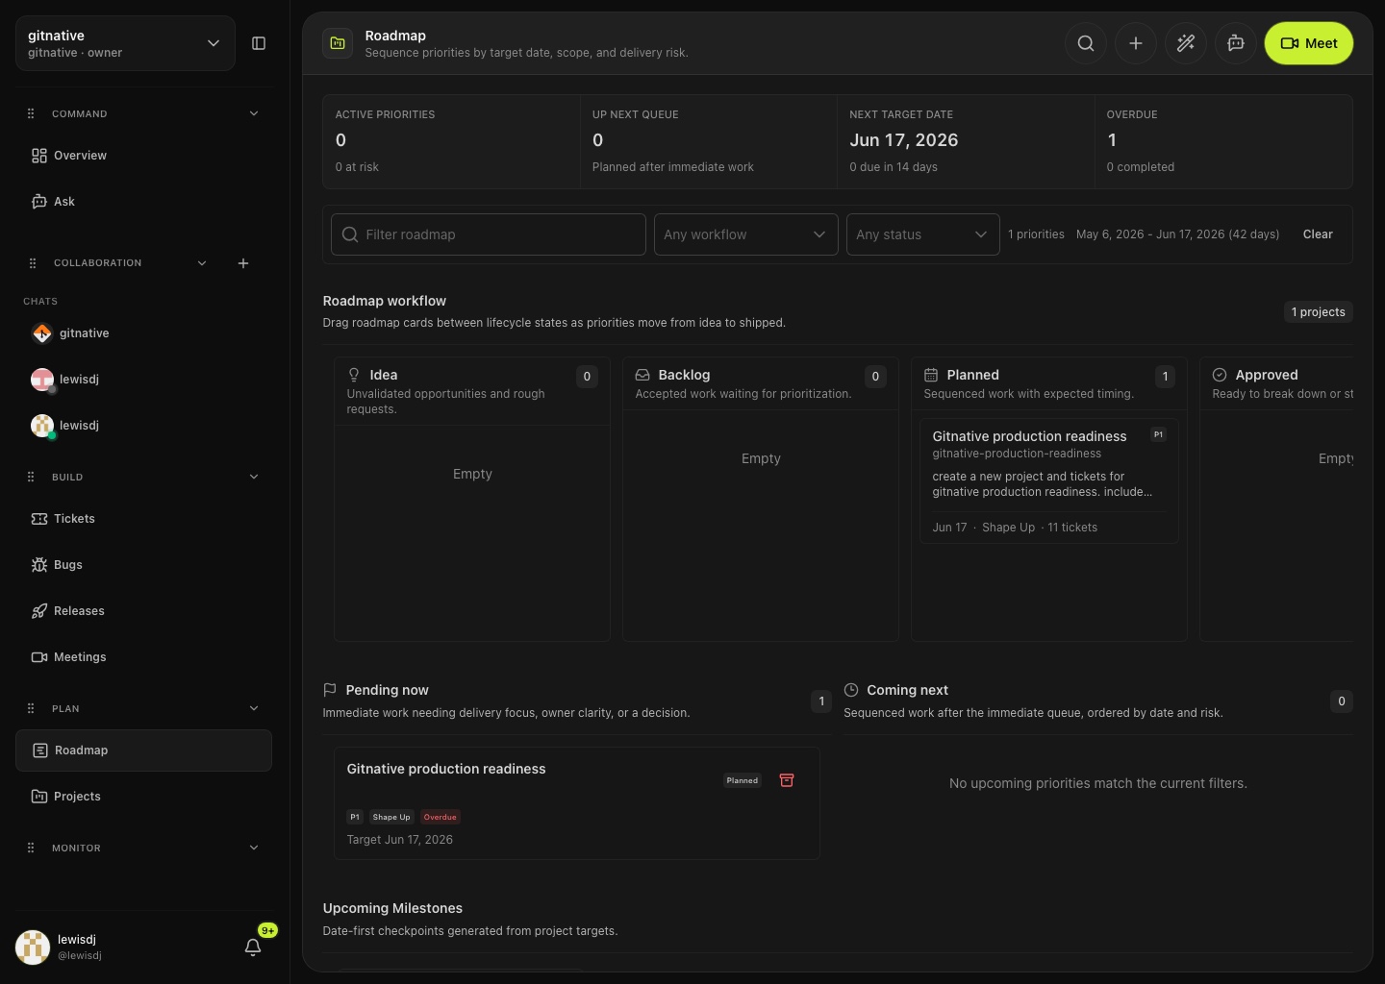Click the Bugs bug icon

[x=39, y=565]
